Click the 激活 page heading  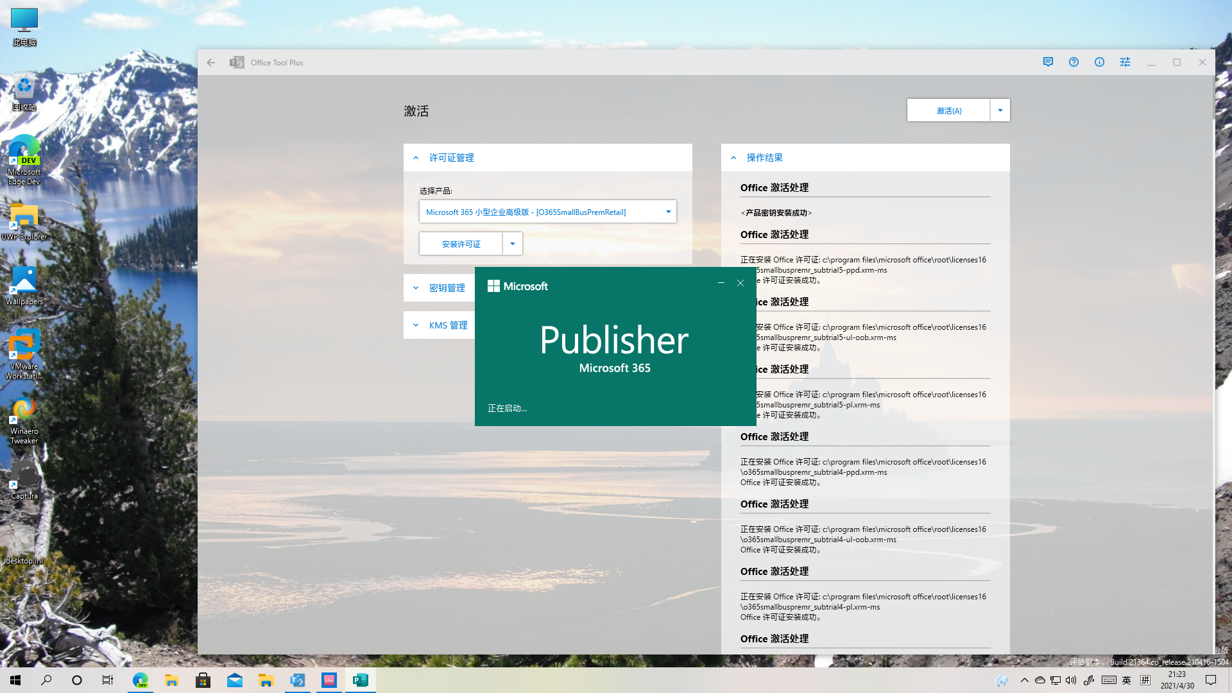[416, 111]
